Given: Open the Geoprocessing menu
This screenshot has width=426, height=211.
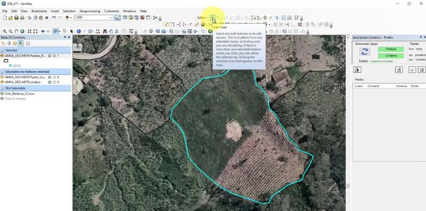Looking at the screenshot, I should [89, 11].
